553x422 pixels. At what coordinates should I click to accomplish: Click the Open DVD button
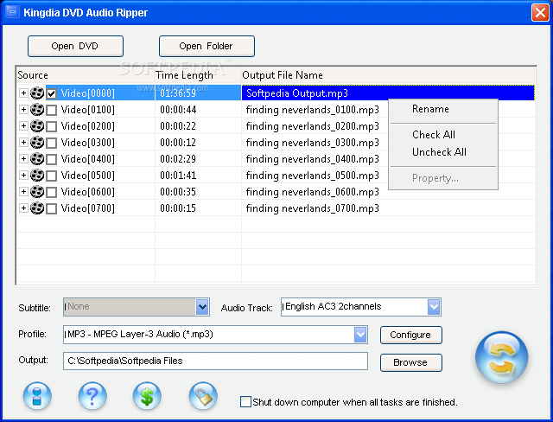tap(75, 46)
